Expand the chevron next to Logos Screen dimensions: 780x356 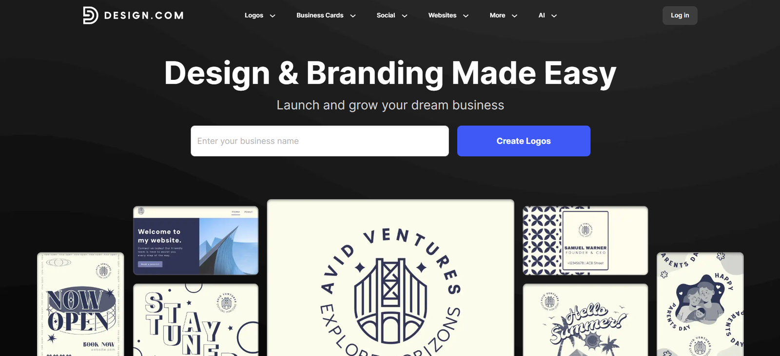click(x=273, y=16)
